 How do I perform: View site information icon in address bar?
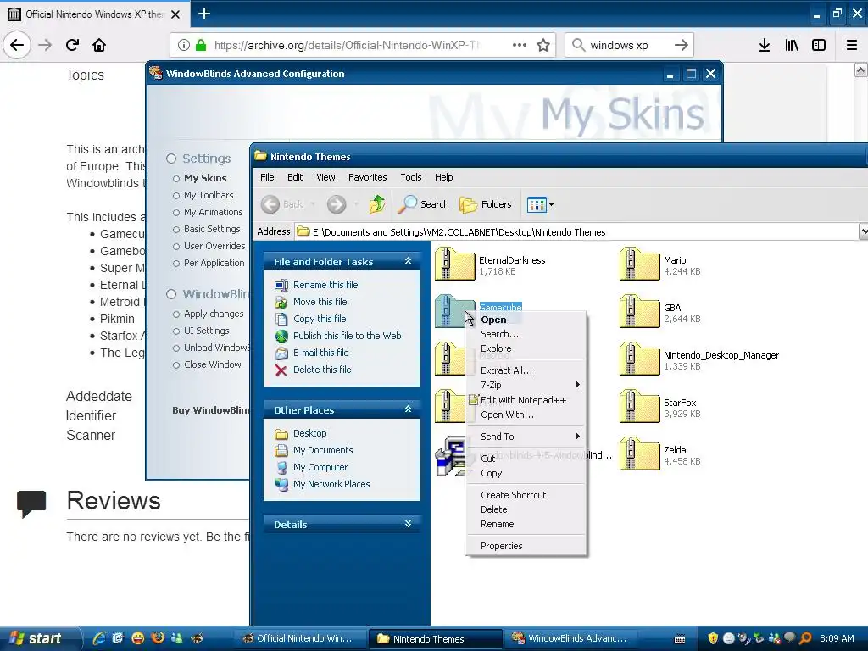(x=184, y=45)
